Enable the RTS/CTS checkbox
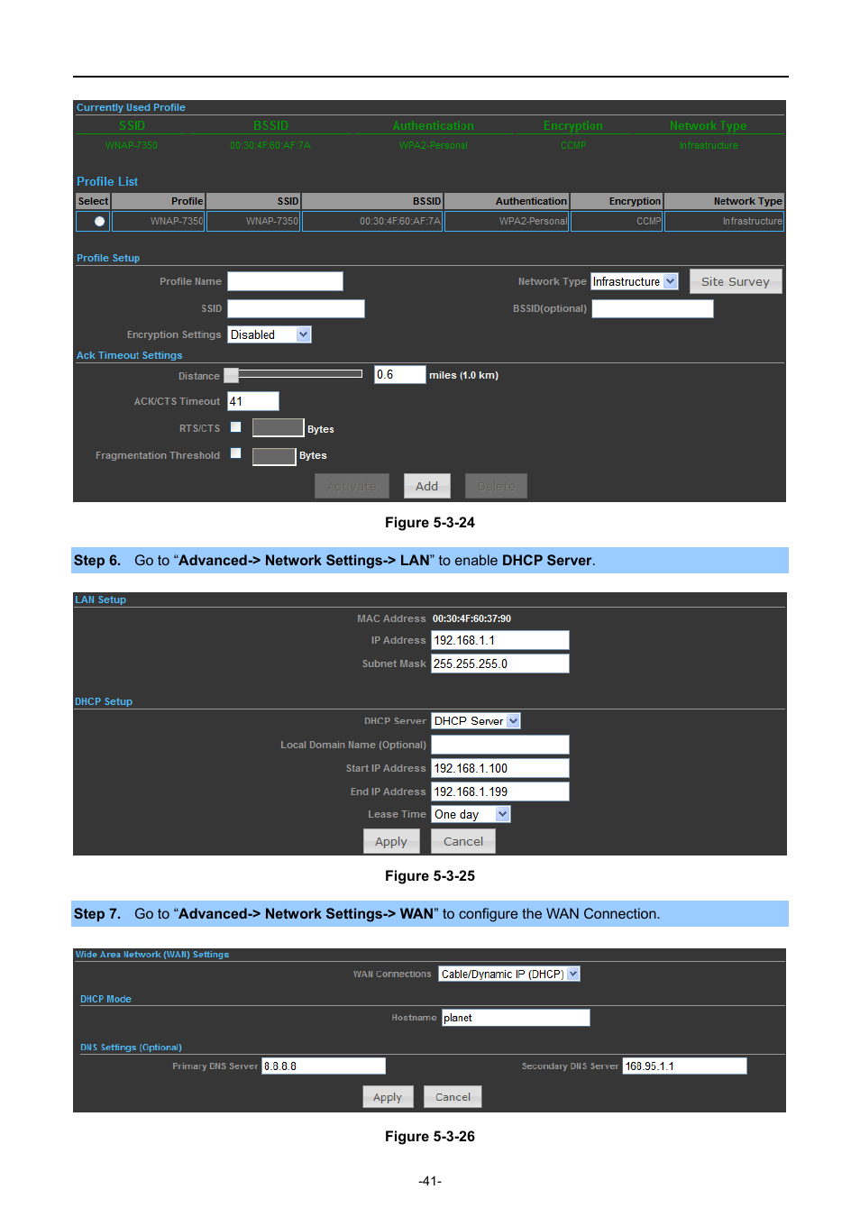Screen dimensions: 860x1217 pos(235,427)
